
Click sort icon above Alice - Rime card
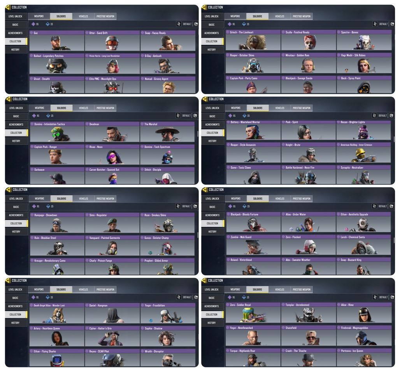pos(375,297)
